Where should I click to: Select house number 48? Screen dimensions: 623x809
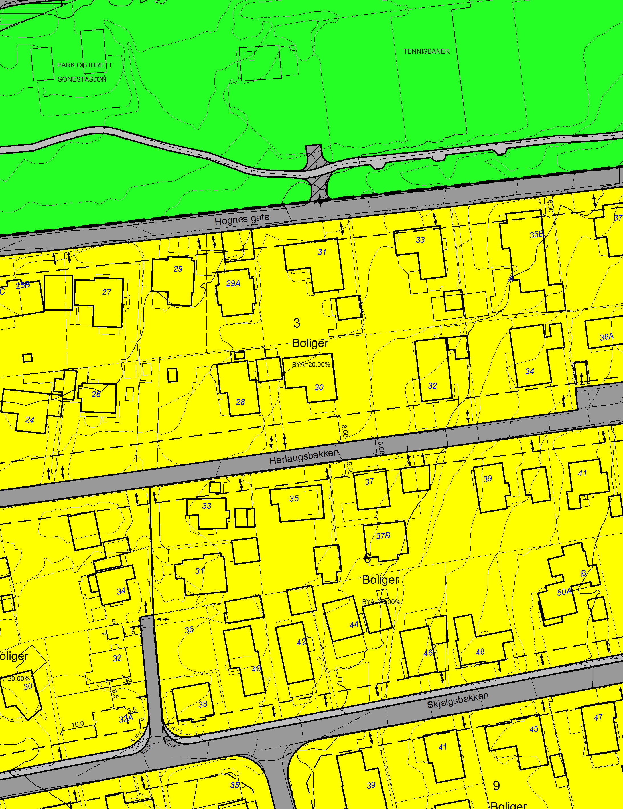coord(480,652)
